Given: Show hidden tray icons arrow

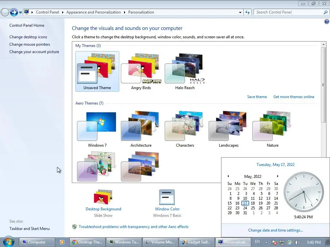Looking at the screenshot, I should click(266, 242).
